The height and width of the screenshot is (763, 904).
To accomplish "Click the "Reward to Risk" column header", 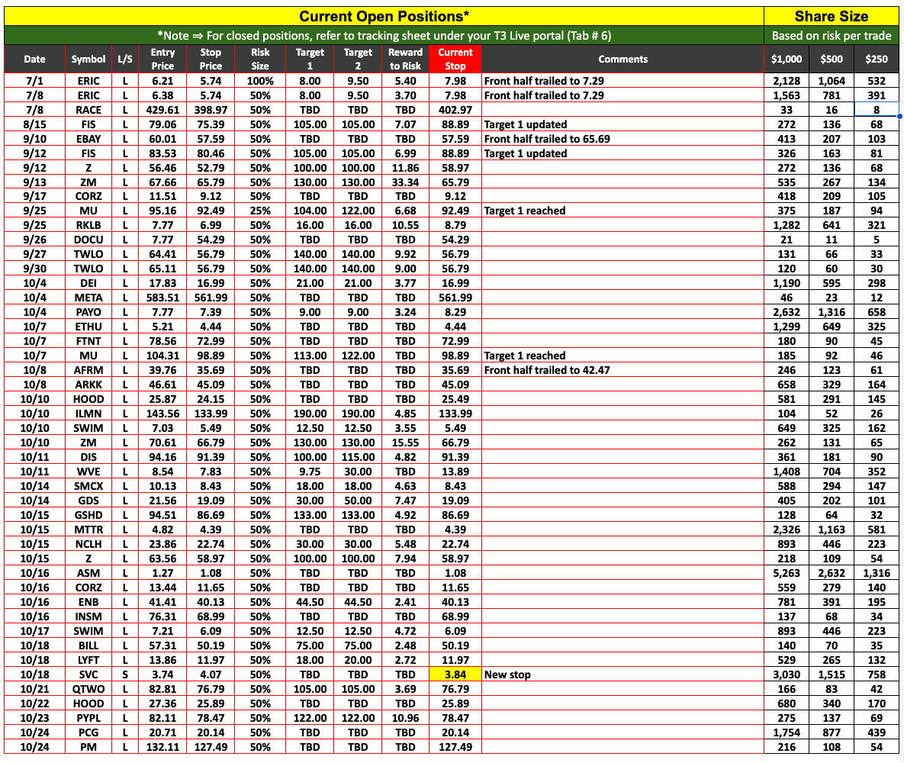I will pos(405,60).
